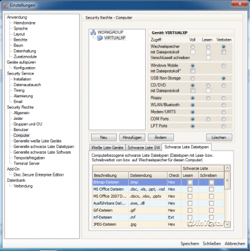This screenshot has width=250, height=251.
Task: Click the table scrollbar up arrow
Action: 227,168
